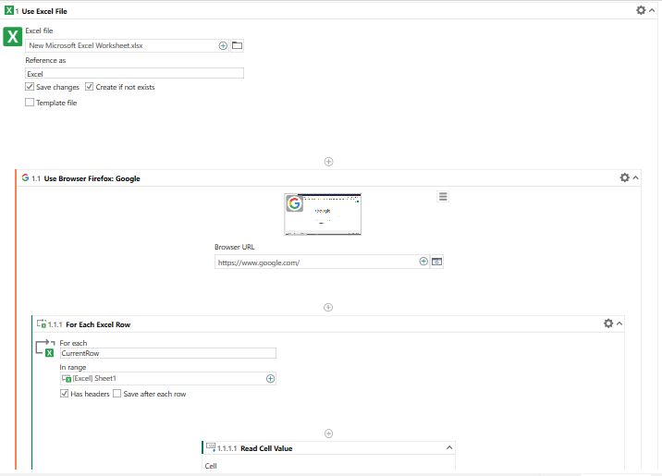Select the Google browser window thumbnail
Screen dimensions: 662x476
click(x=323, y=214)
